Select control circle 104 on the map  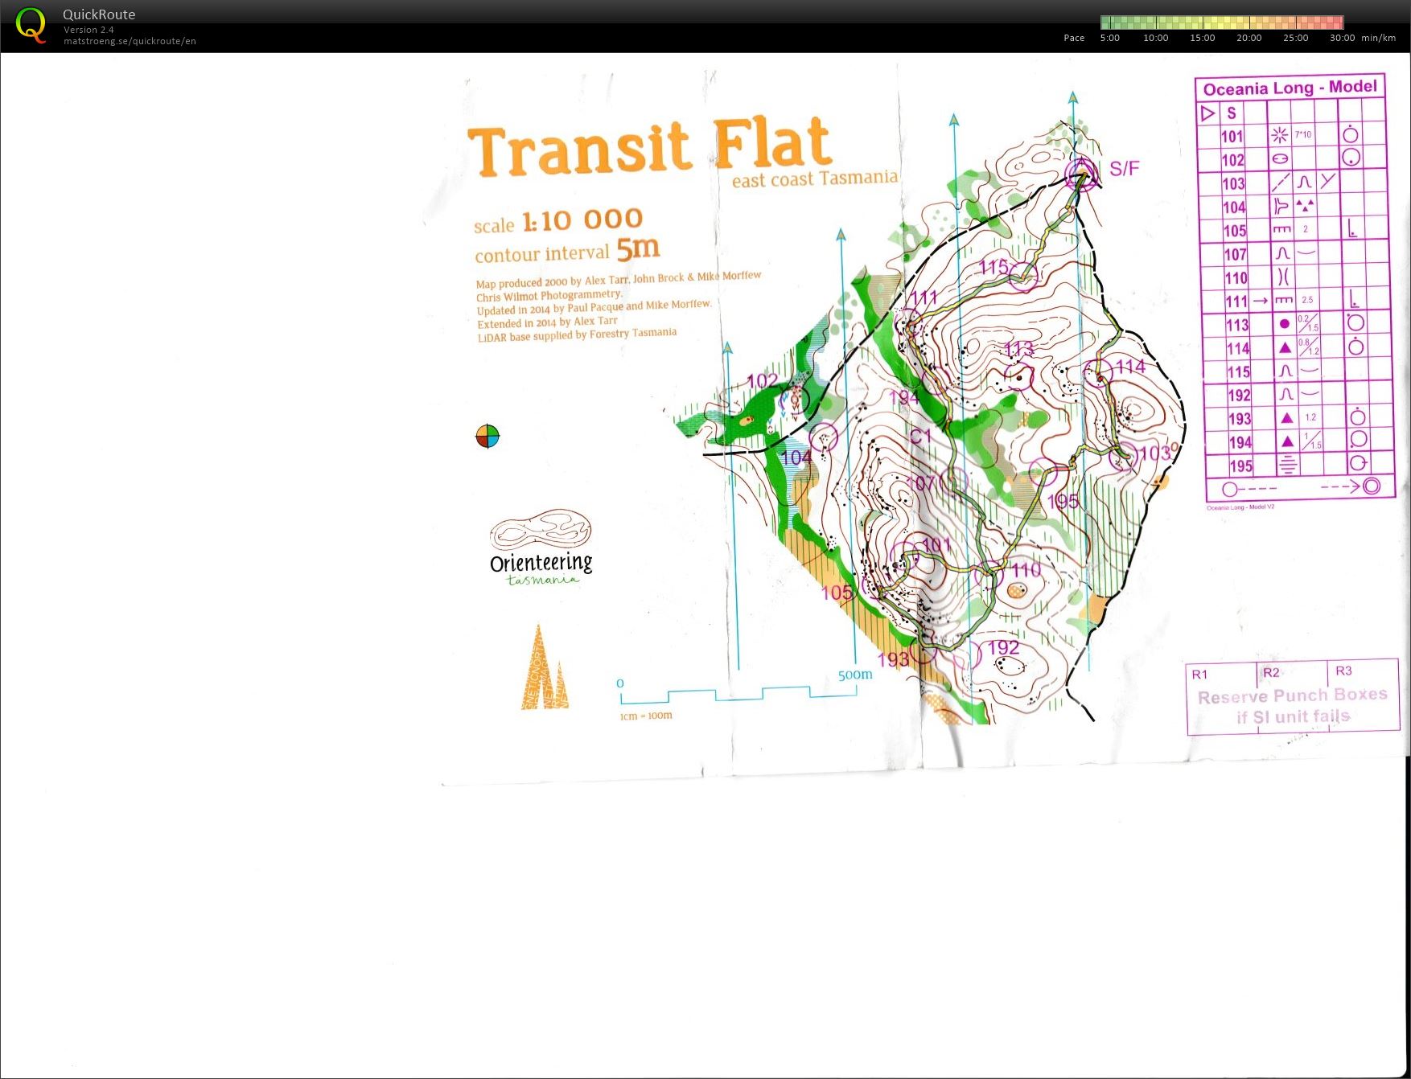[823, 439]
